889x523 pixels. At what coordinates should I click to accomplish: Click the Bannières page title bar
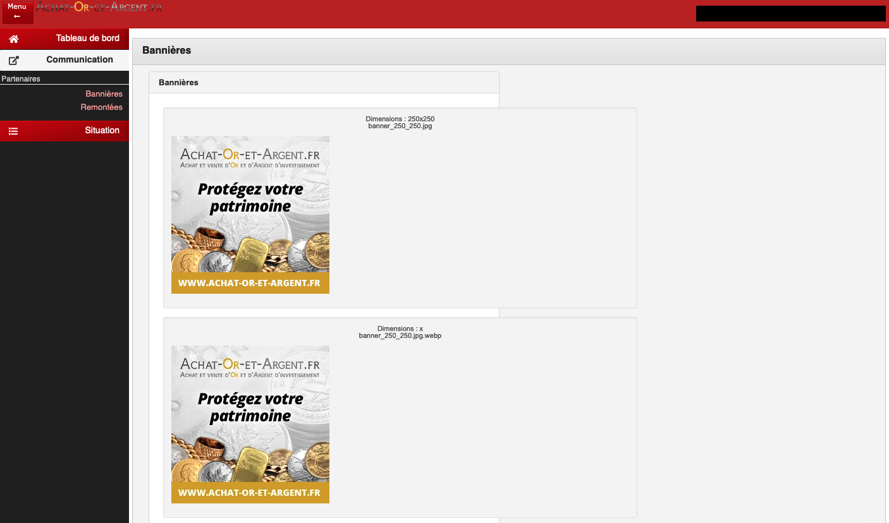click(x=166, y=51)
